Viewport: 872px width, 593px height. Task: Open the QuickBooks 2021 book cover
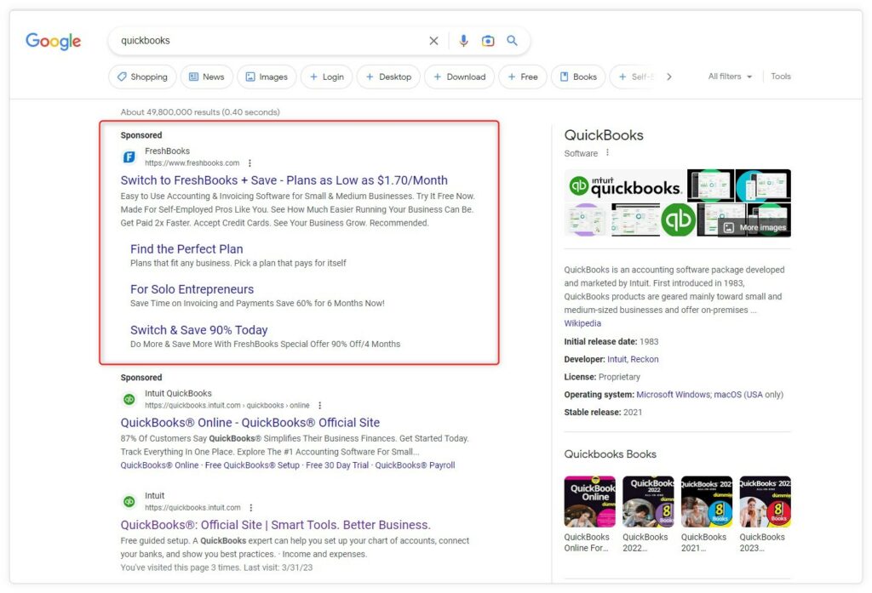(x=707, y=501)
